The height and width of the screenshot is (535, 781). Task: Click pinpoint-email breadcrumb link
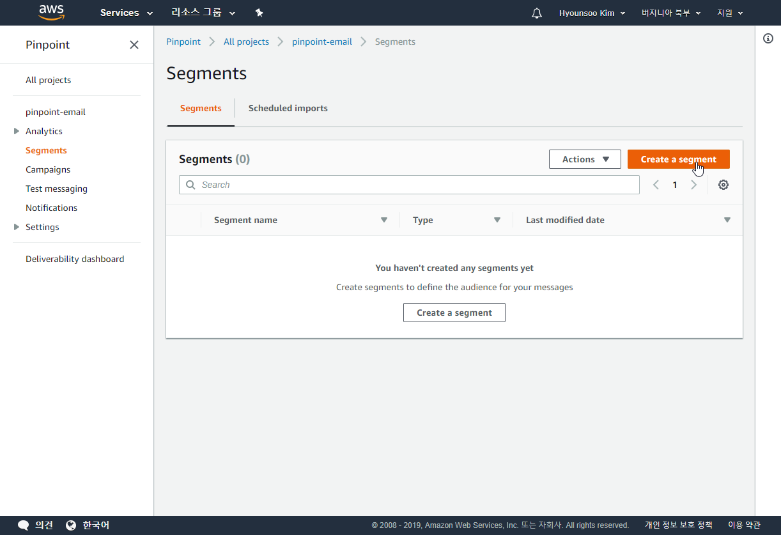(322, 42)
